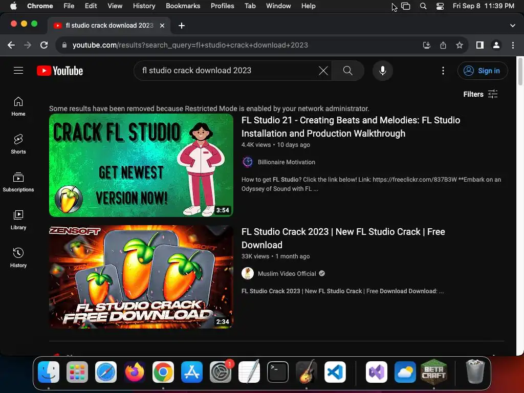
Task: Click the YouTube logo
Action: (x=60, y=71)
